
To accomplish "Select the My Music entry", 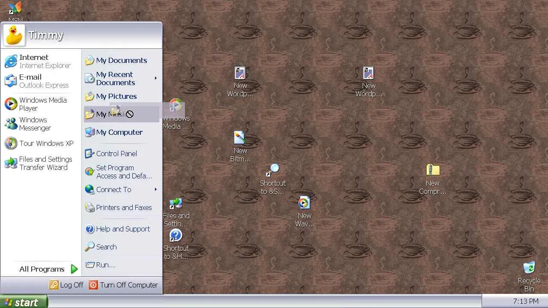I will (122, 114).
